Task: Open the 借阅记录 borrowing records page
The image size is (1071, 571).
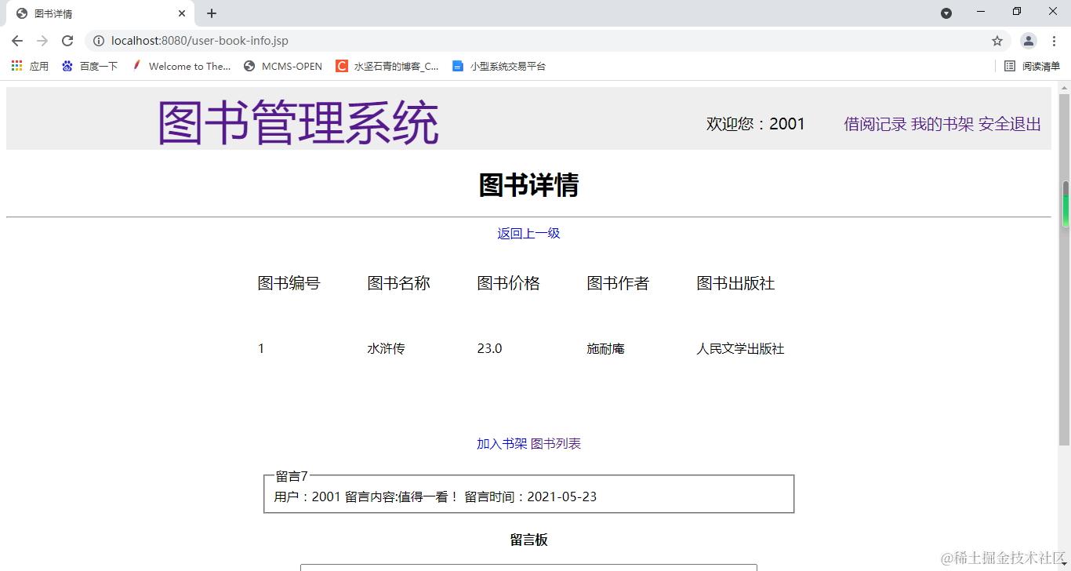Action: point(874,123)
